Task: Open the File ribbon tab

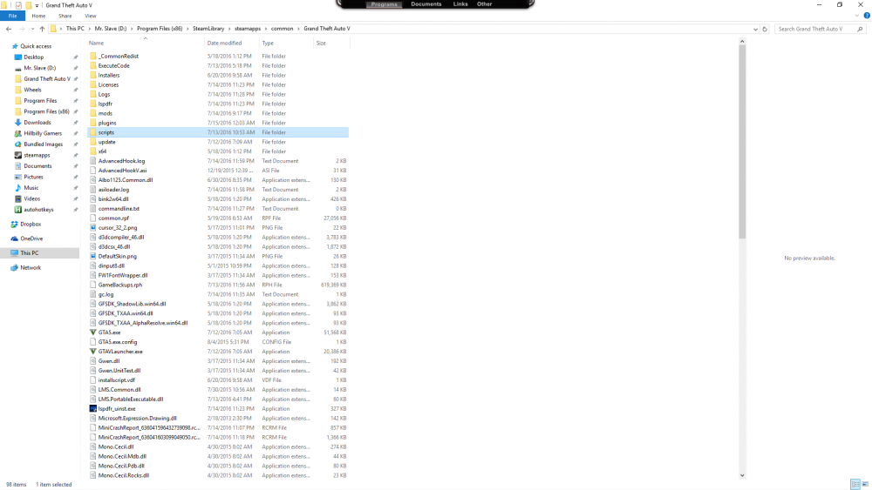Action: click(12, 16)
